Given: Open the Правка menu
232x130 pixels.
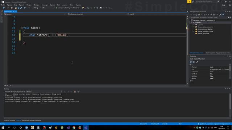Looking at the screenshot, I should point(9,5).
